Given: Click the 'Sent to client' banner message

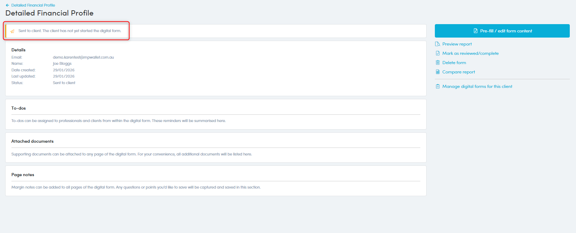Looking at the screenshot, I should 70,31.
